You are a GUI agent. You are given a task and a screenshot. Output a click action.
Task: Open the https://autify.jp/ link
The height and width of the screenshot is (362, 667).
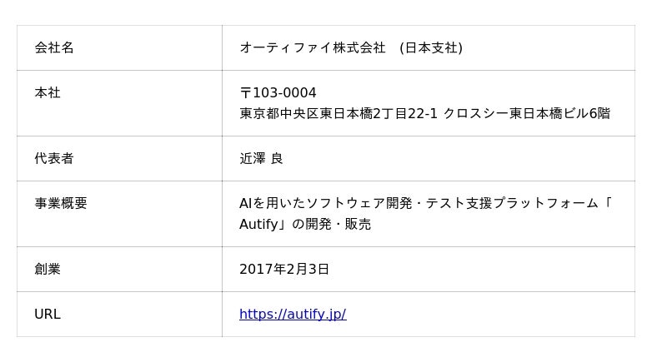tap(293, 315)
